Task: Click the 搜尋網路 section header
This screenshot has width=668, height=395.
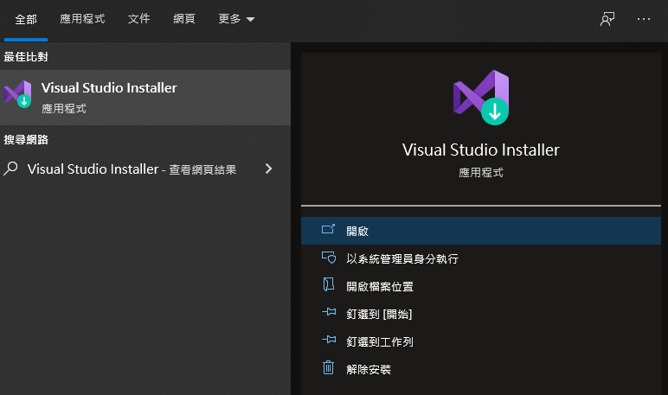Action: [26, 140]
